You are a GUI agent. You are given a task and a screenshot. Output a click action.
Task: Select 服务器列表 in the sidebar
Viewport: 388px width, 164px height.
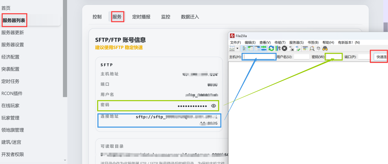click(14, 20)
